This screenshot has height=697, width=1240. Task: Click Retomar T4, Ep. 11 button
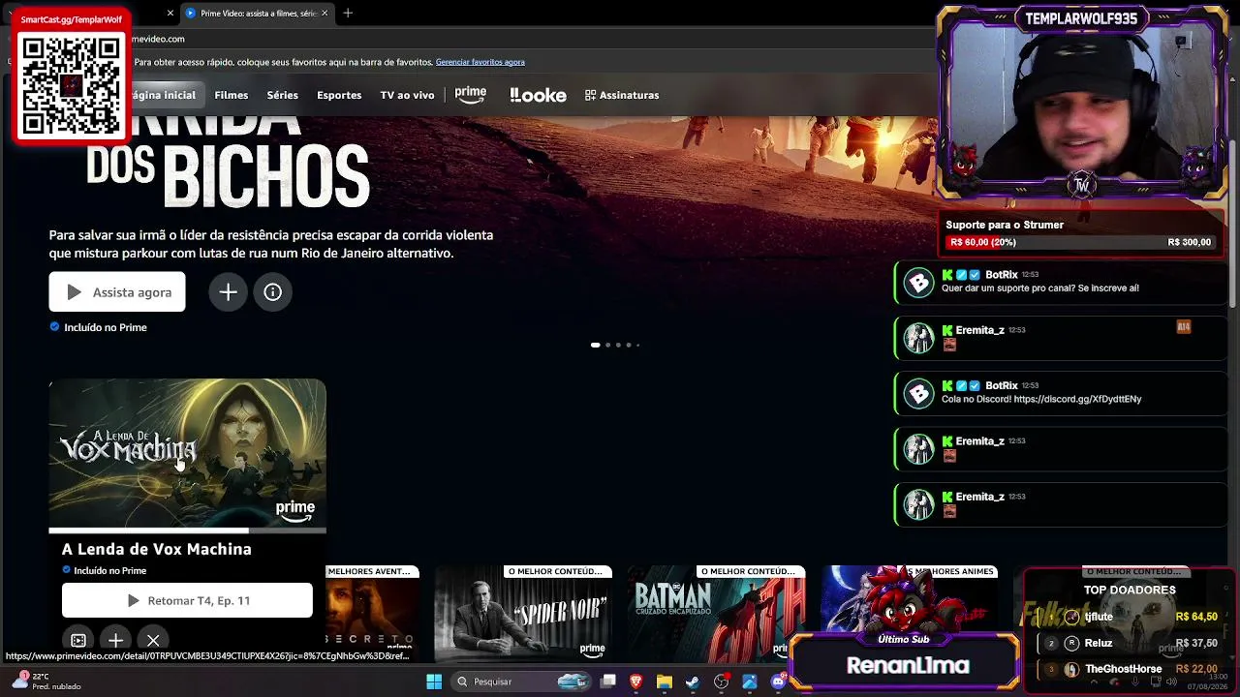coord(187,600)
